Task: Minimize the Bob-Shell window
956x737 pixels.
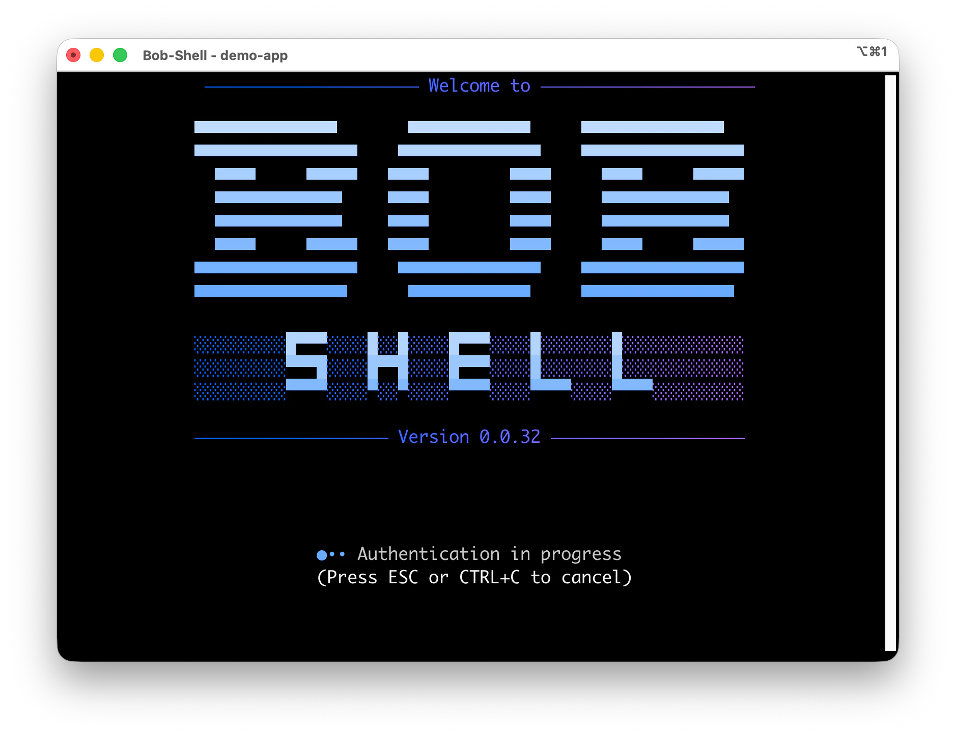Action: tap(97, 55)
